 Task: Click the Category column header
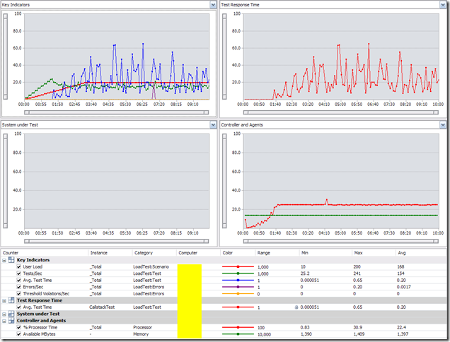144,253
